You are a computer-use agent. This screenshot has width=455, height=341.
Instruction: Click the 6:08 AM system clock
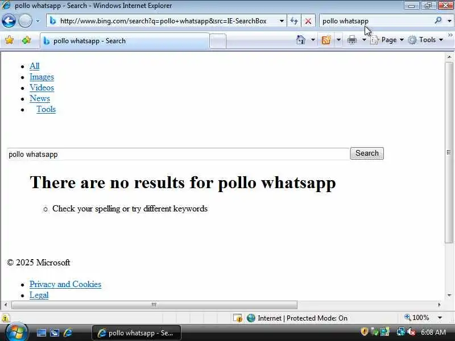(x=433, y=332)
